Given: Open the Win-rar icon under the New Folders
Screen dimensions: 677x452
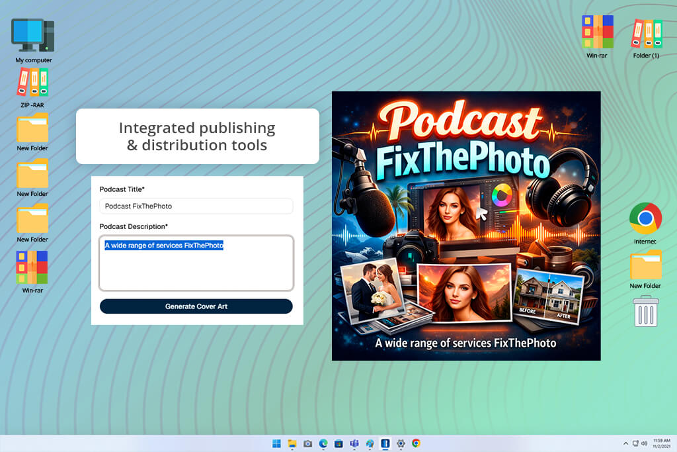Looking at the screenshot, I should 32,272.
